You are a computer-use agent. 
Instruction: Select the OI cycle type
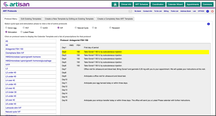click(x=93, y=28)
